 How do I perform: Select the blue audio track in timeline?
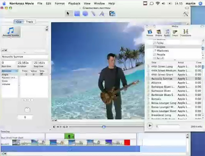coord(71,149)
